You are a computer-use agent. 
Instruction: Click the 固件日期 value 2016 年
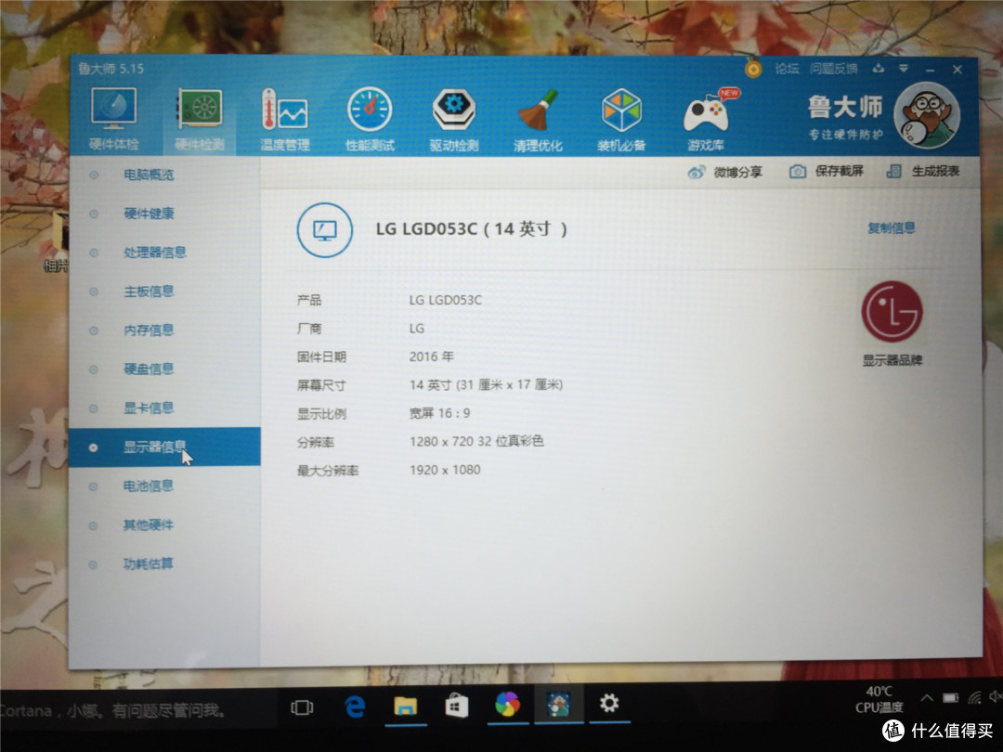pyautogui.click(x=432, y=357)
